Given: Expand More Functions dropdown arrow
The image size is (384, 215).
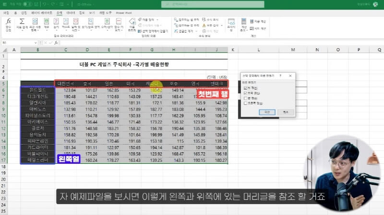Looking at the screenshot, I should (x=122, y=31).
